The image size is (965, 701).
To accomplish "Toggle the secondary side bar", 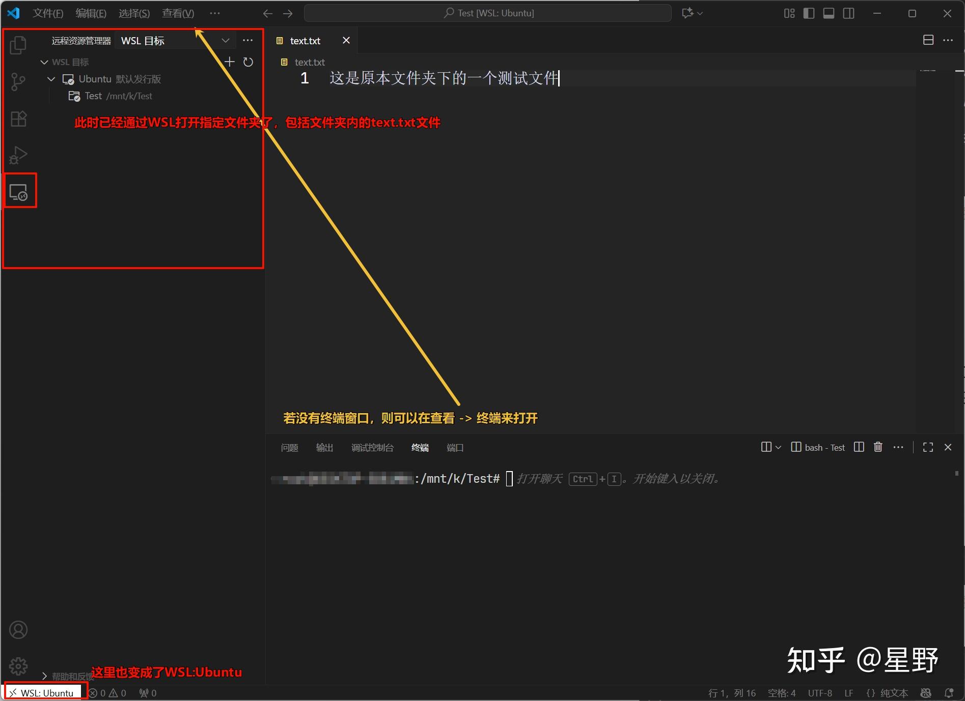I will coord(848,13).
